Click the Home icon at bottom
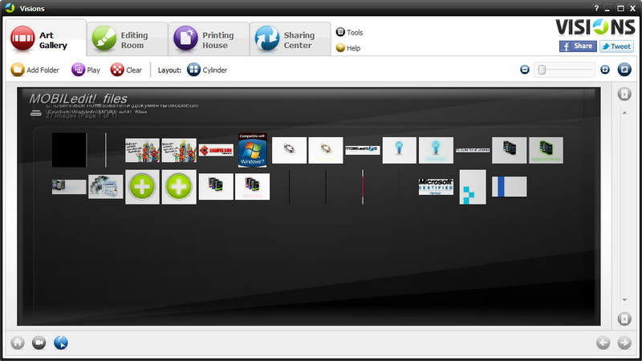Screen dimensions: 642x361 [18, 343]
